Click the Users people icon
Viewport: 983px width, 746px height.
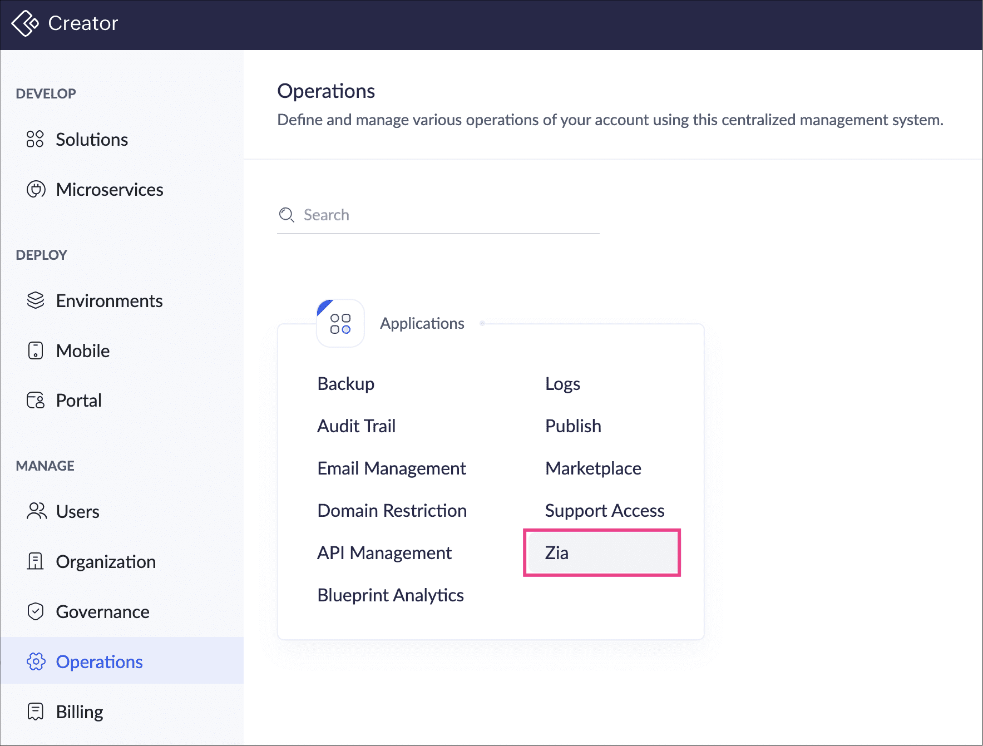36,511
